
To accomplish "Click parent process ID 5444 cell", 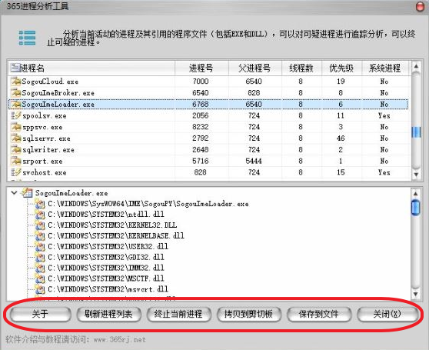I will click(254, 161).
